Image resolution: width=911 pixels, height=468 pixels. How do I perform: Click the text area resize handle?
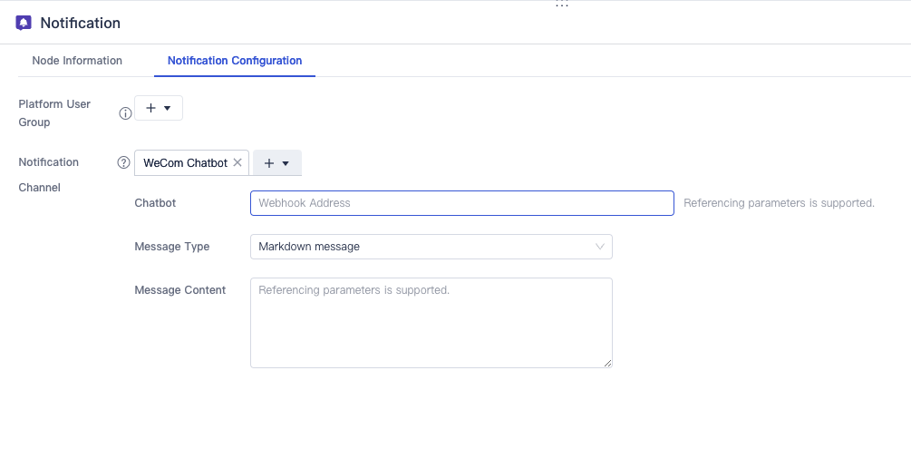(x=608, y=363)
